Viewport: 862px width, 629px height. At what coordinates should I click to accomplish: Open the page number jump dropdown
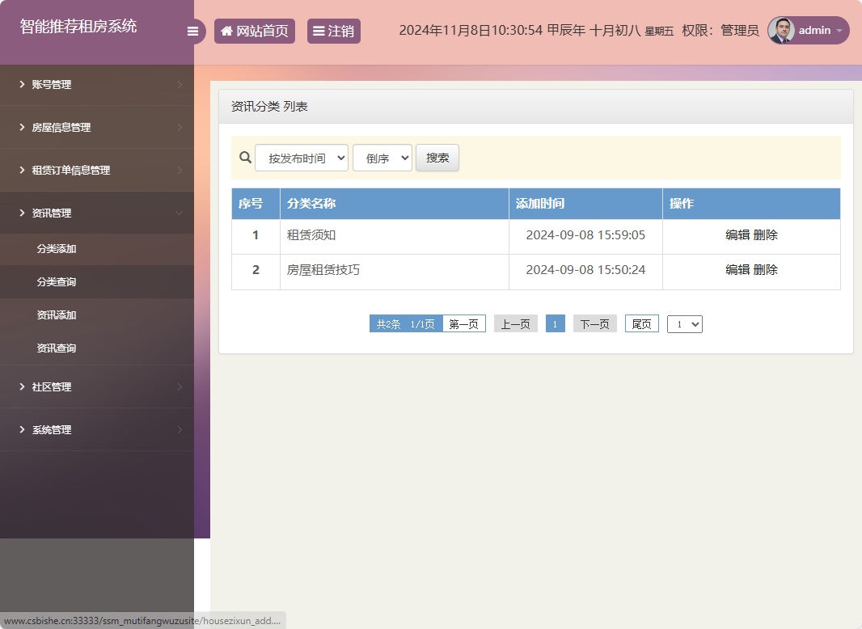point(684,324)
